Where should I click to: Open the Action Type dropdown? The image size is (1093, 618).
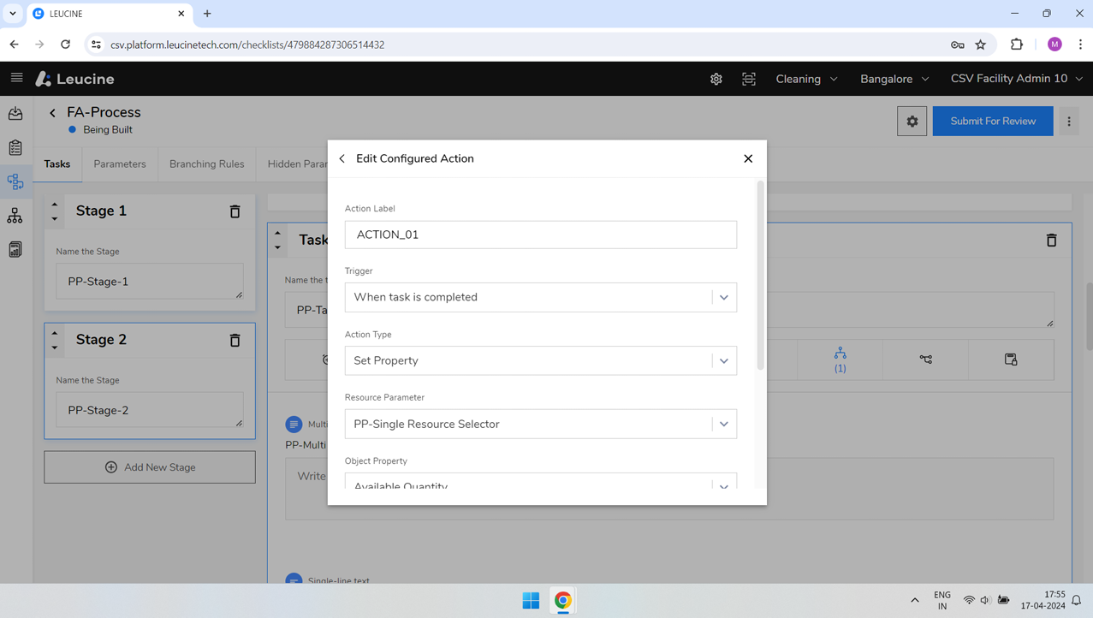540,360
